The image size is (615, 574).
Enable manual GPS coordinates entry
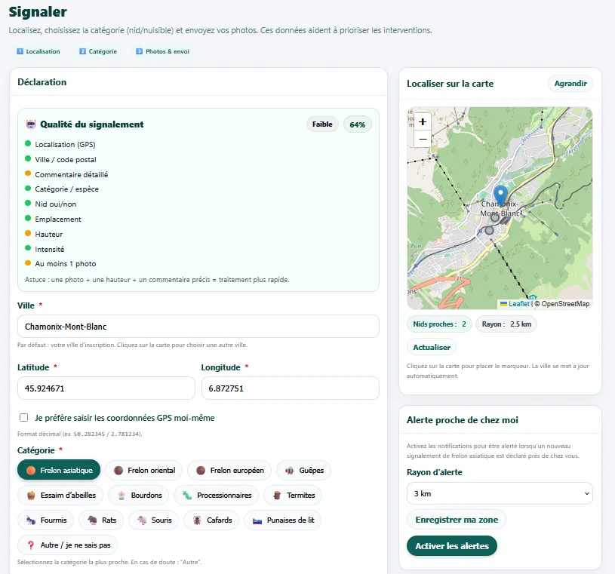click(23, 417)
